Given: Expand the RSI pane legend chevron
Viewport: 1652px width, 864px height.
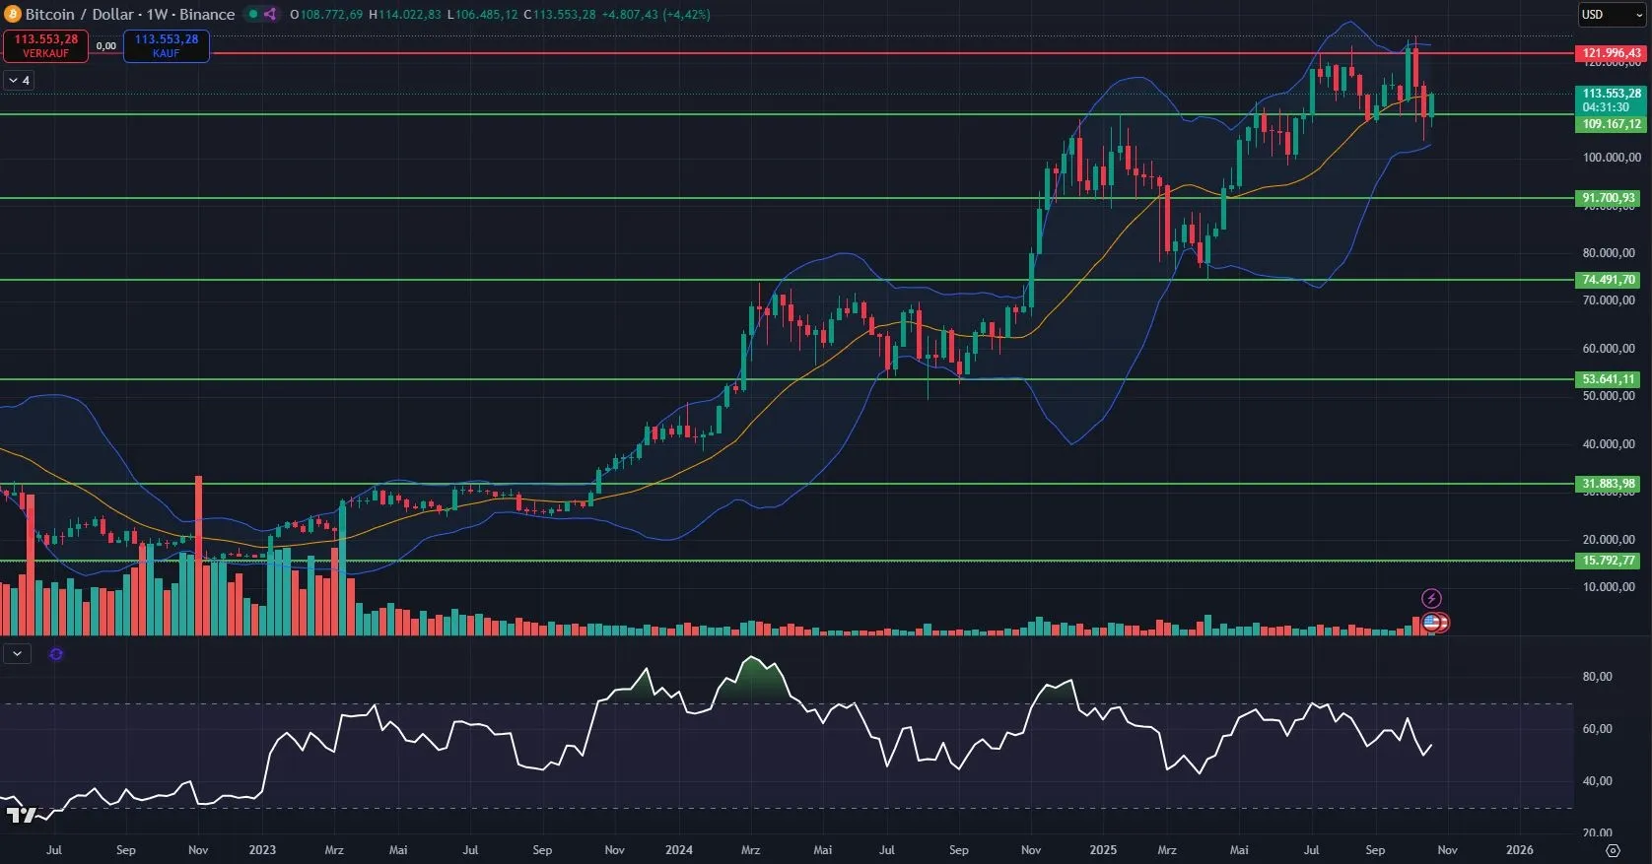Looking at the screenshot, I should point(17,653).
